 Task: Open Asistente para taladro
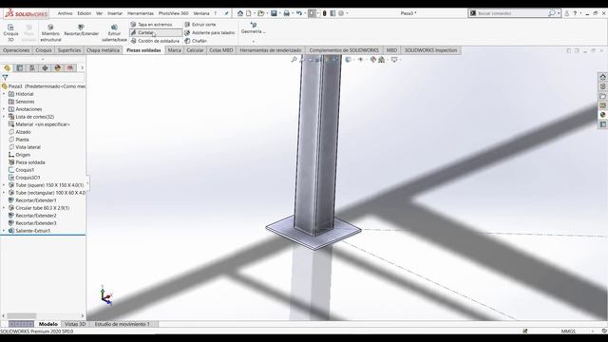[x=210, y=32]
